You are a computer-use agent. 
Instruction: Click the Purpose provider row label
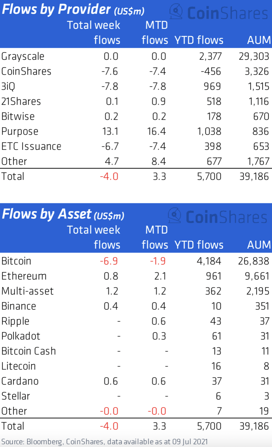tap(20, 132)
